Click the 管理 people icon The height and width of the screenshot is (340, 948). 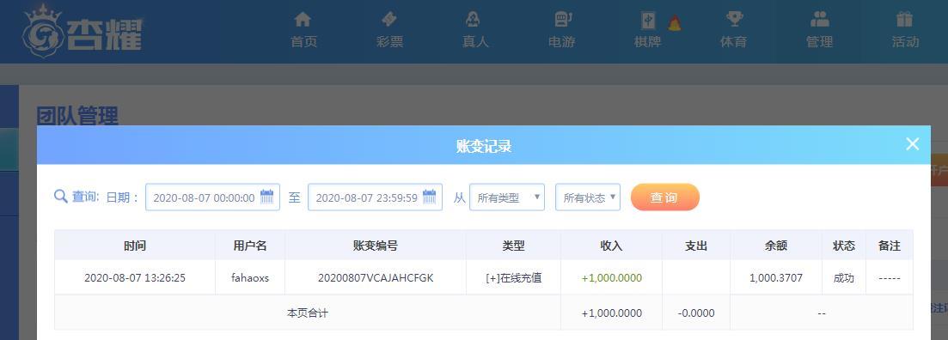click(820, 20)
